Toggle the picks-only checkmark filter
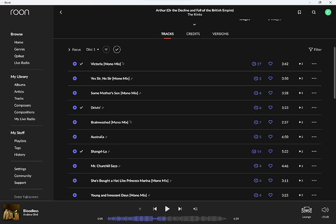Viewport: 336px width, 224px height. tap(117, 50)
